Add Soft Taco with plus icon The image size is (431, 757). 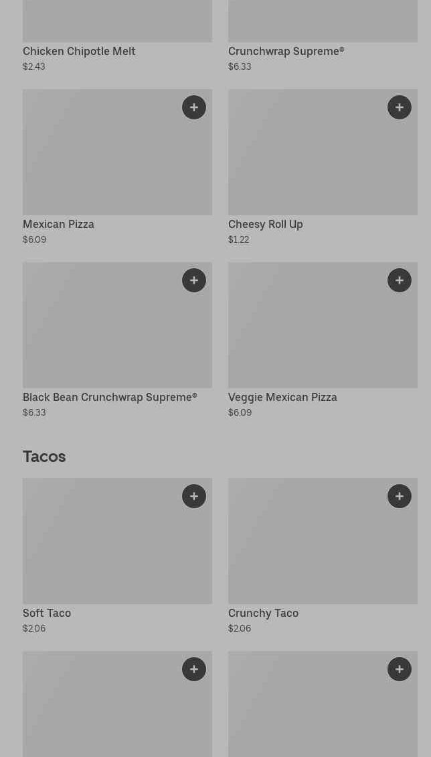coord(194,496)
